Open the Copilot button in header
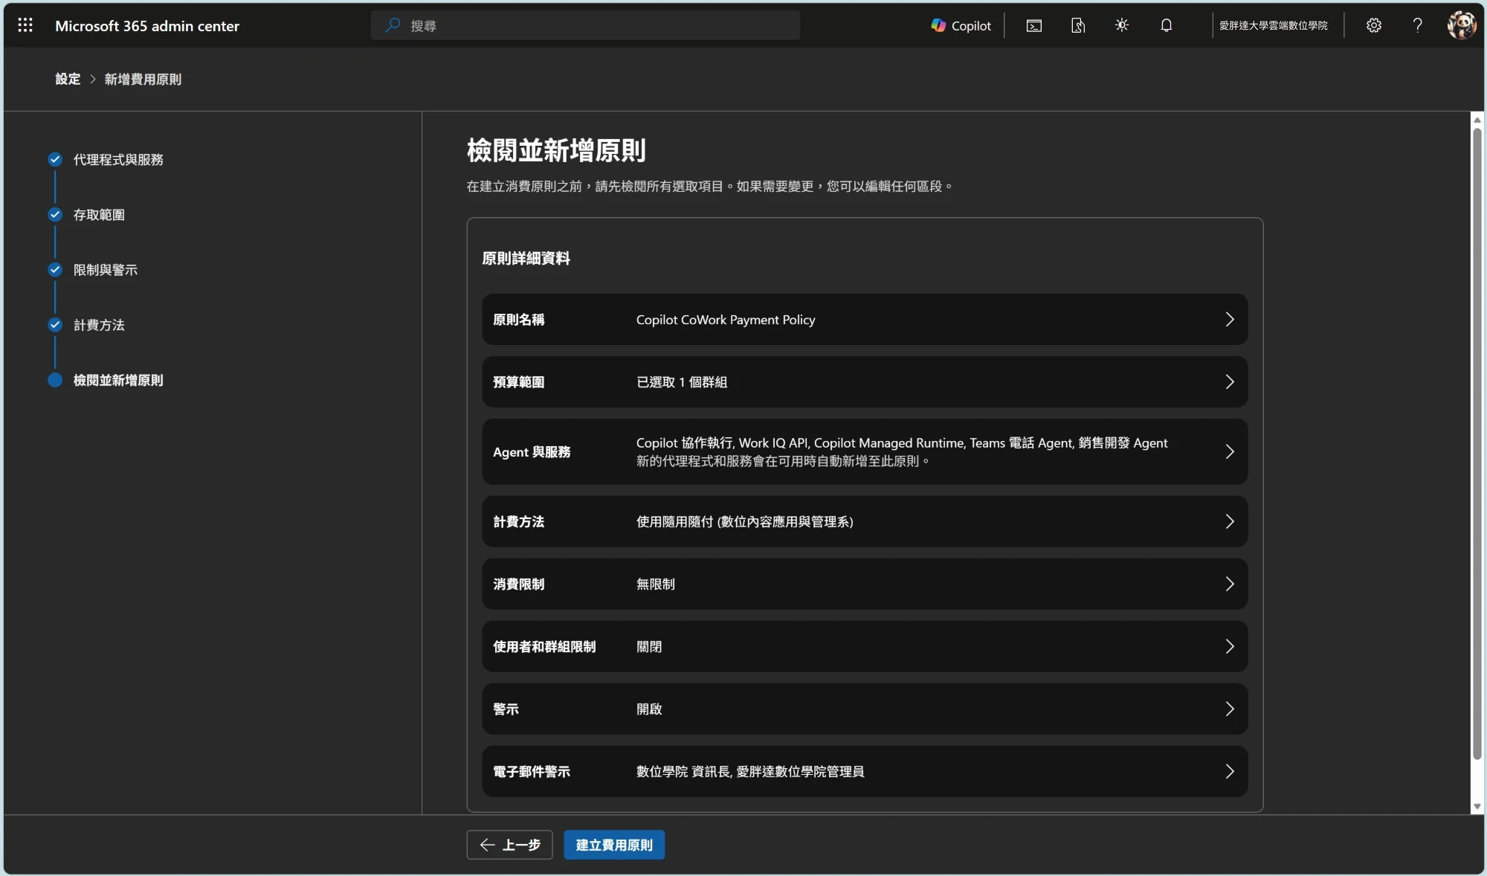The height and width of the screenshot is (876, 1487). 961,25
